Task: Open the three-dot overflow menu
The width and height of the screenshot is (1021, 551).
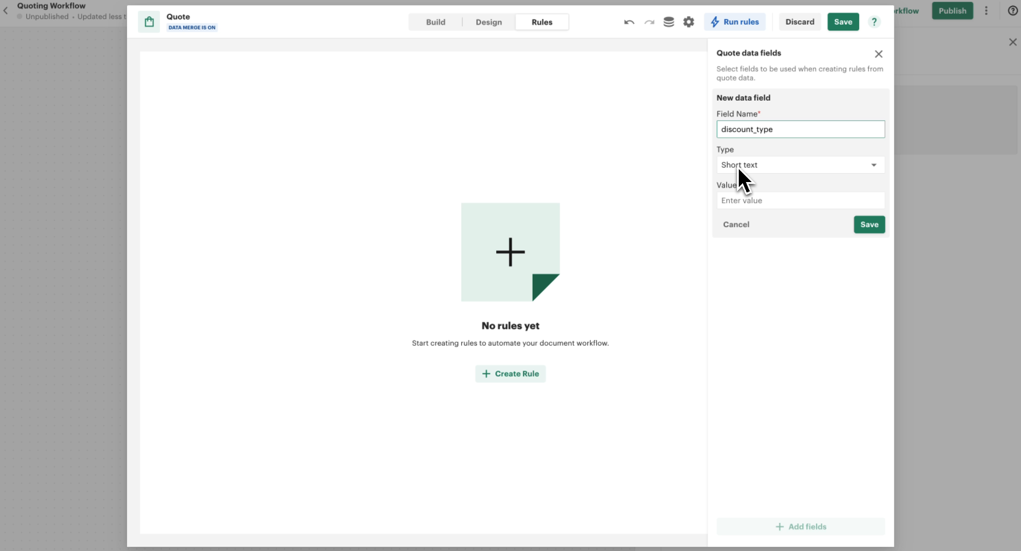Action: click(x=986, y=11)
